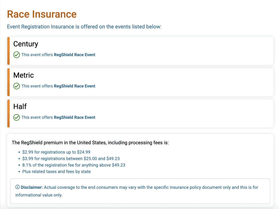The image size is (279, 209).
Task: Open RegShield Race Event link for Metric
Action: (74, 86)
